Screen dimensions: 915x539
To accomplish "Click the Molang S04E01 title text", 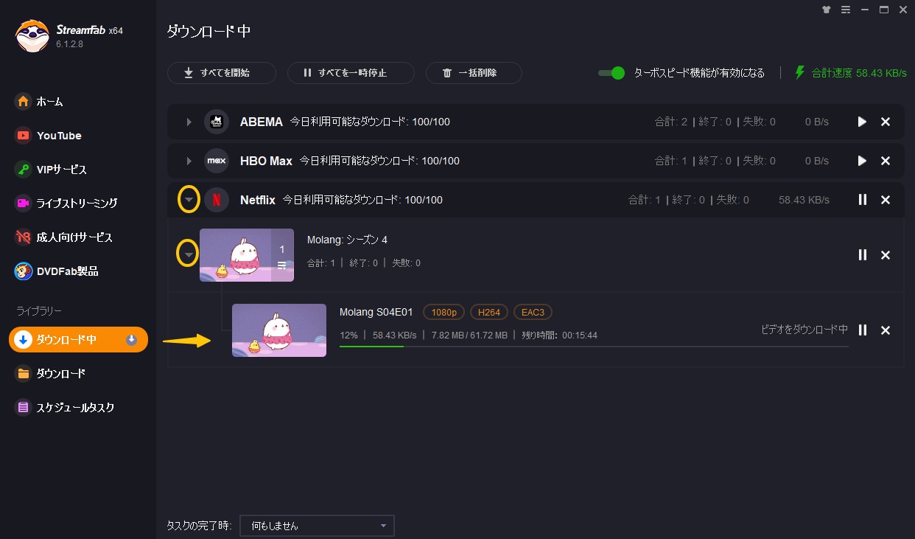I will tap(376, 312).
